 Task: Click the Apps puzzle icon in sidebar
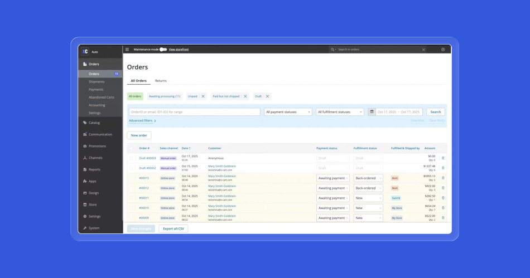(x=85, y=181)
